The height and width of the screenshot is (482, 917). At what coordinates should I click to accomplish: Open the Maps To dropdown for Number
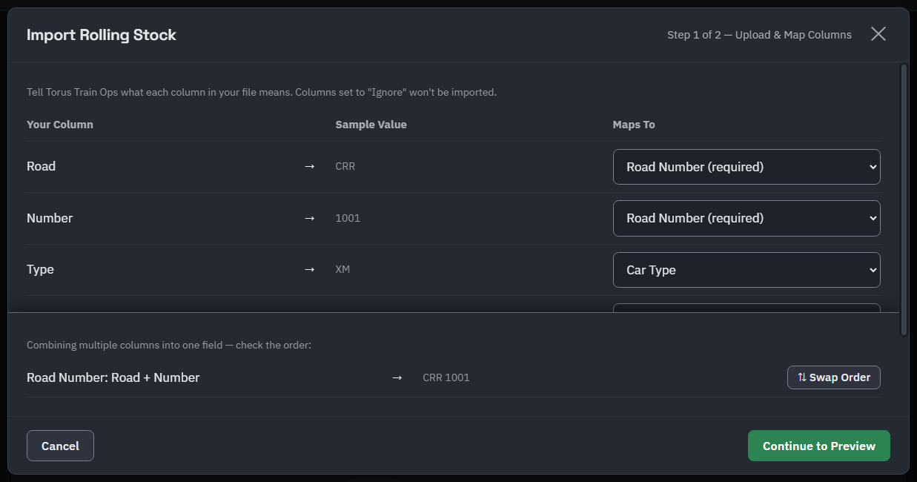pos(746,218)
